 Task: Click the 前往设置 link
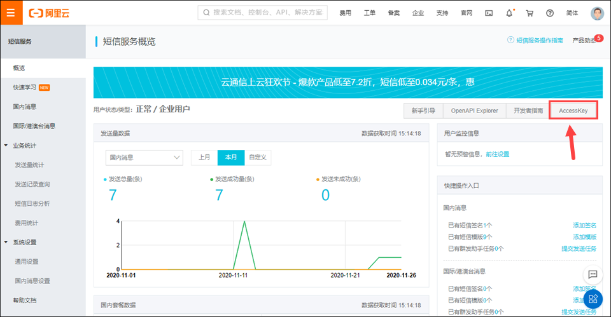tap(498, 154)
